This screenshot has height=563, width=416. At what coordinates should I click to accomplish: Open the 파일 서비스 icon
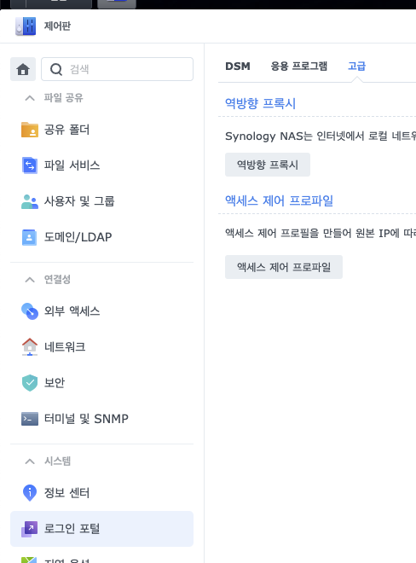point(30,165)
